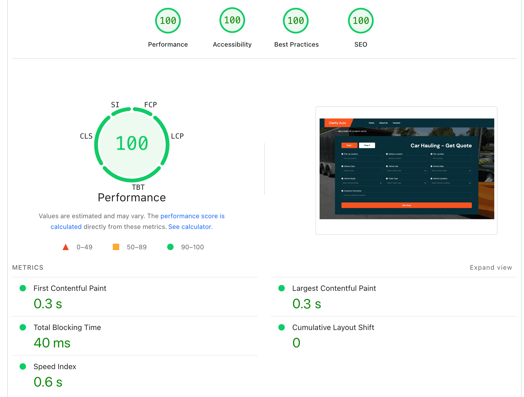The height and width of the screenshot is (397, 524).
Task: Click the '90–100' legend range text
Action: [192, 247]
